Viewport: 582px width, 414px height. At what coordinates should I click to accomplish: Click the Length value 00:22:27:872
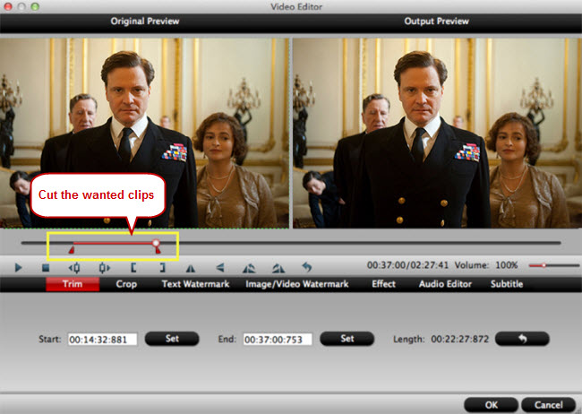coord(459,340)
